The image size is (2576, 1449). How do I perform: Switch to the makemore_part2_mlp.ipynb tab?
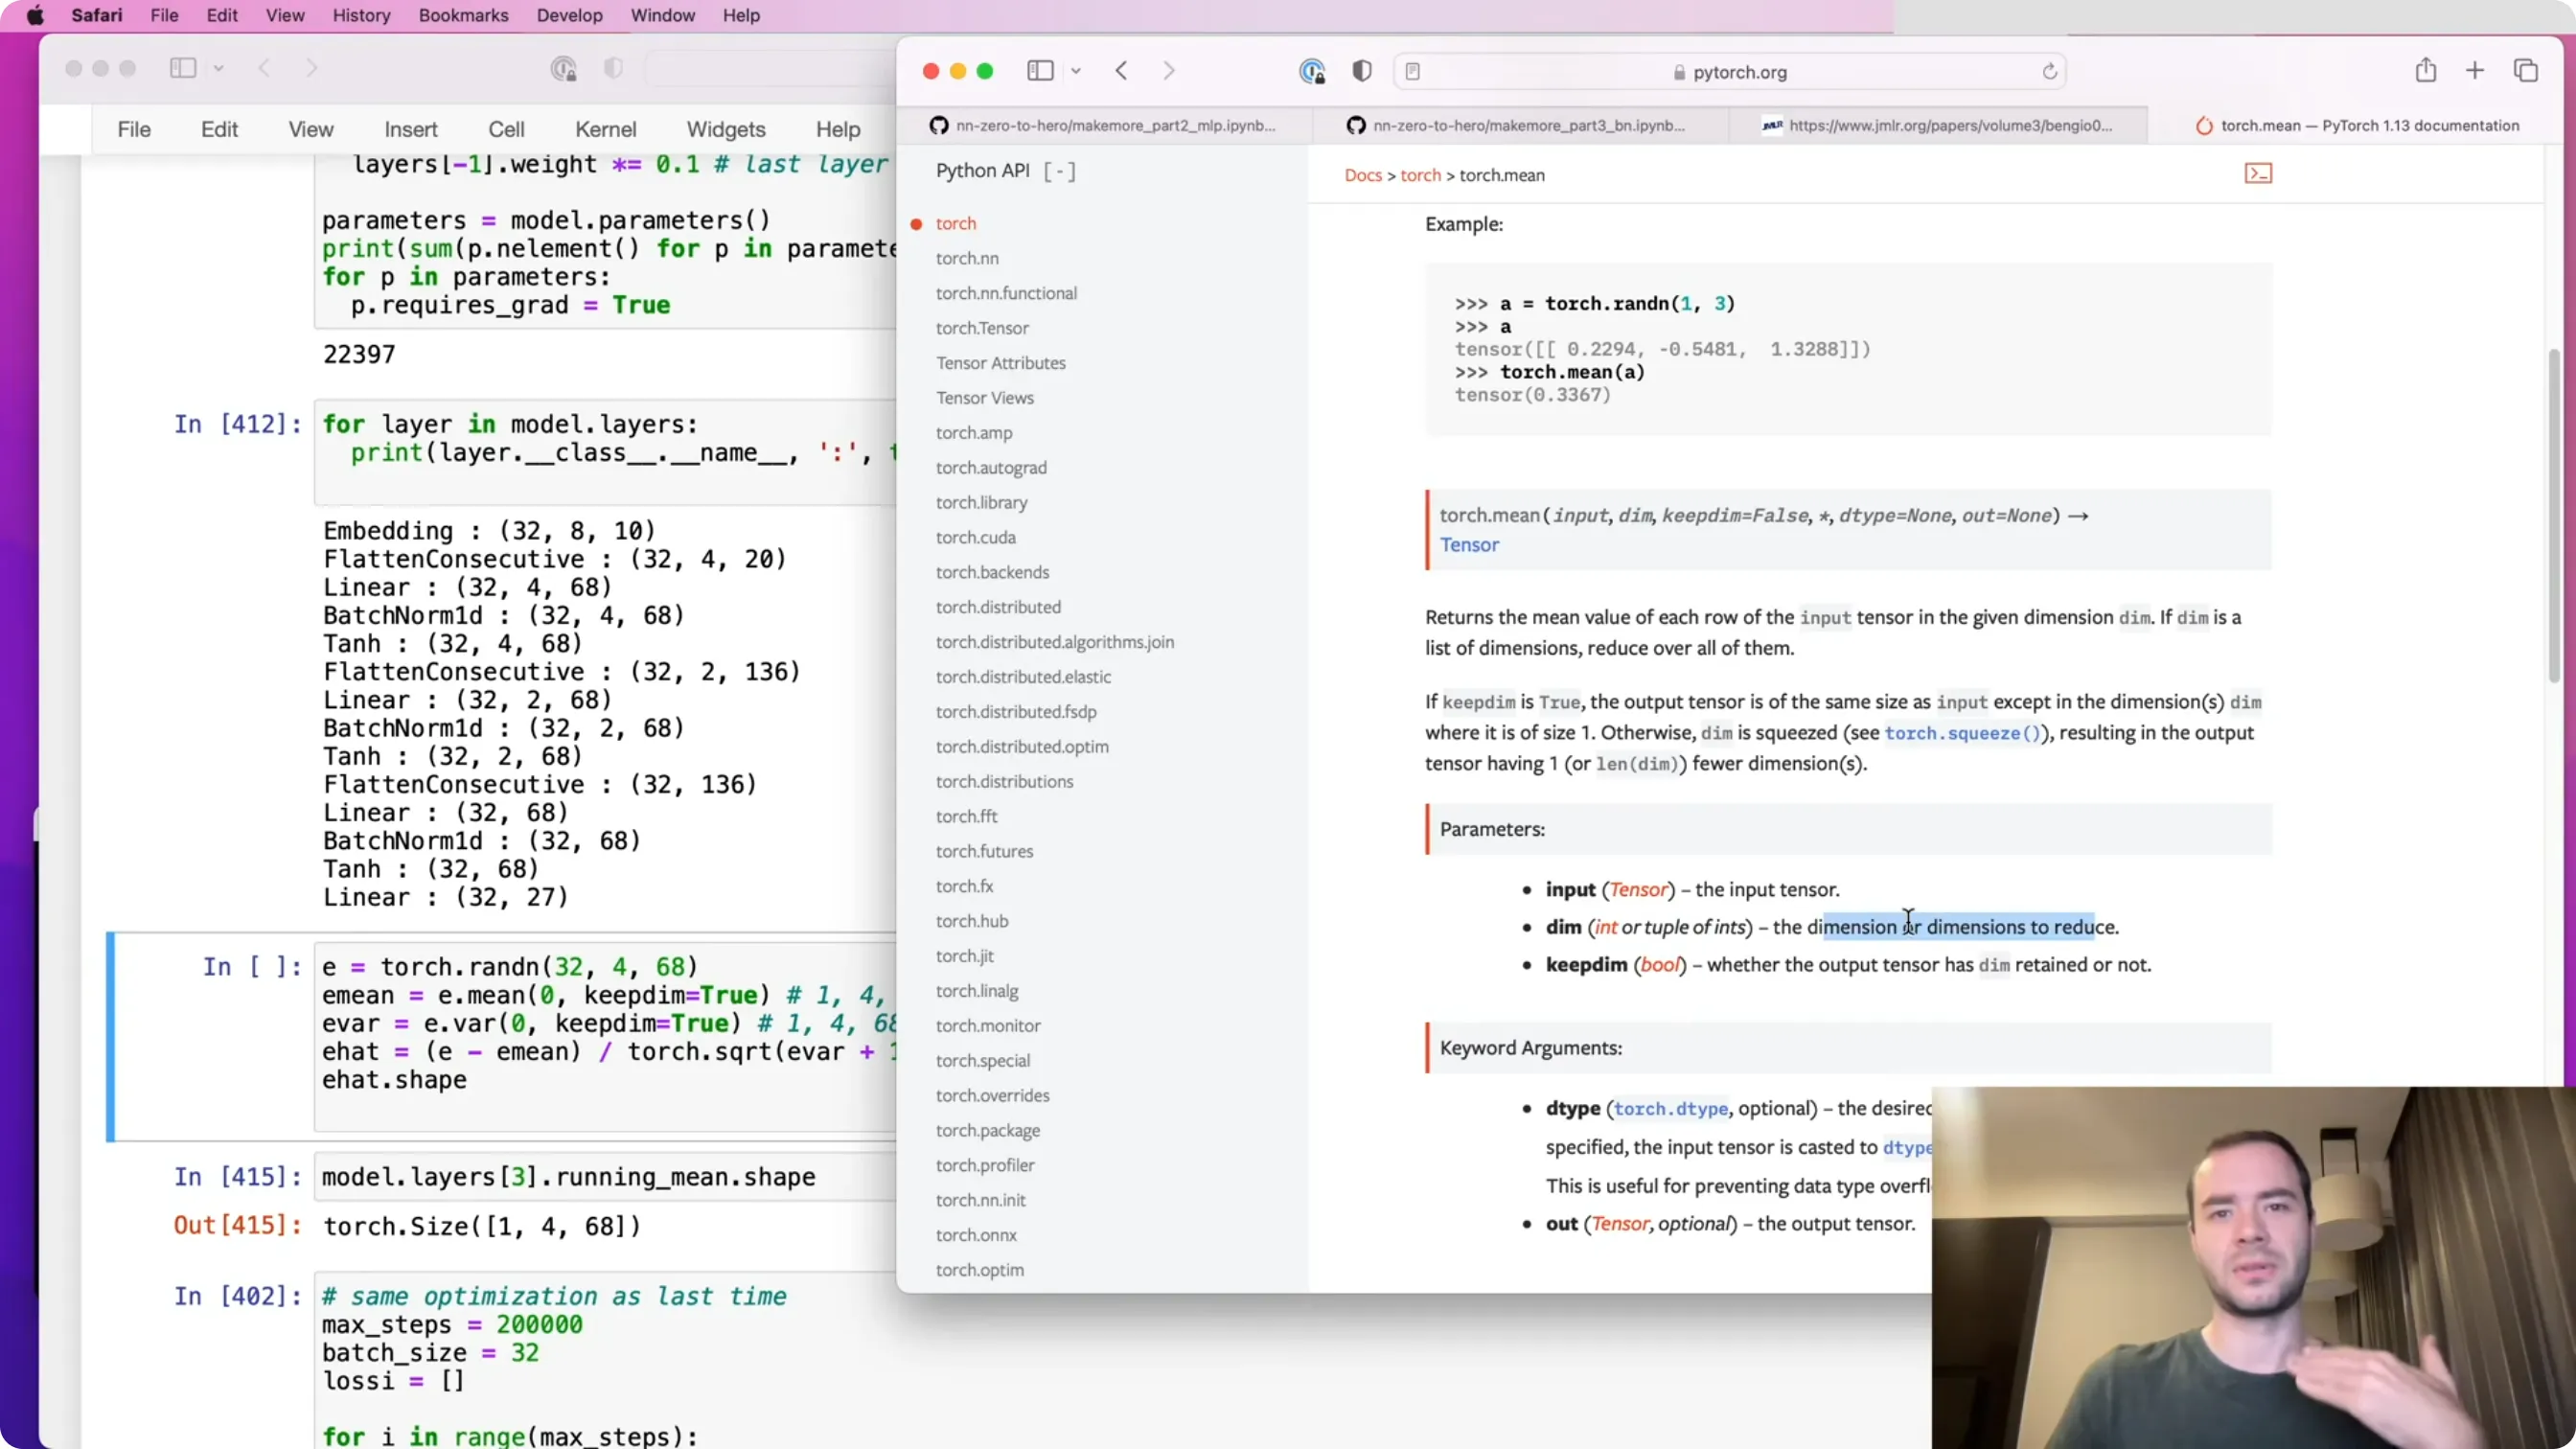(1104, 125)
